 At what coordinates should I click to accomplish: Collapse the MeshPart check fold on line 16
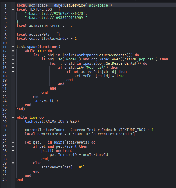pos(13,68)
